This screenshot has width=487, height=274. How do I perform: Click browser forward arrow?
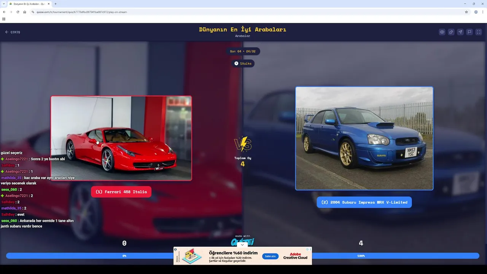click(x=11, y=12)
